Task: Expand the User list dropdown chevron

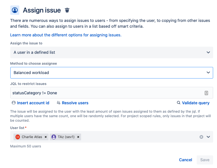Action: [208, 137]
